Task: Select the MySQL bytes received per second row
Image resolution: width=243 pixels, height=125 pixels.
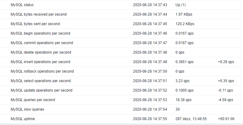Action: (39, 14)
